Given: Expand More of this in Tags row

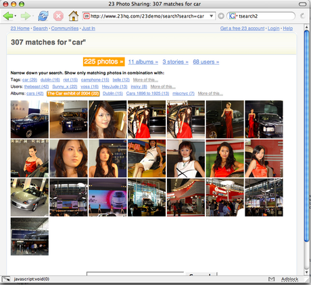Looking at the screenshot, I should 145,80.
